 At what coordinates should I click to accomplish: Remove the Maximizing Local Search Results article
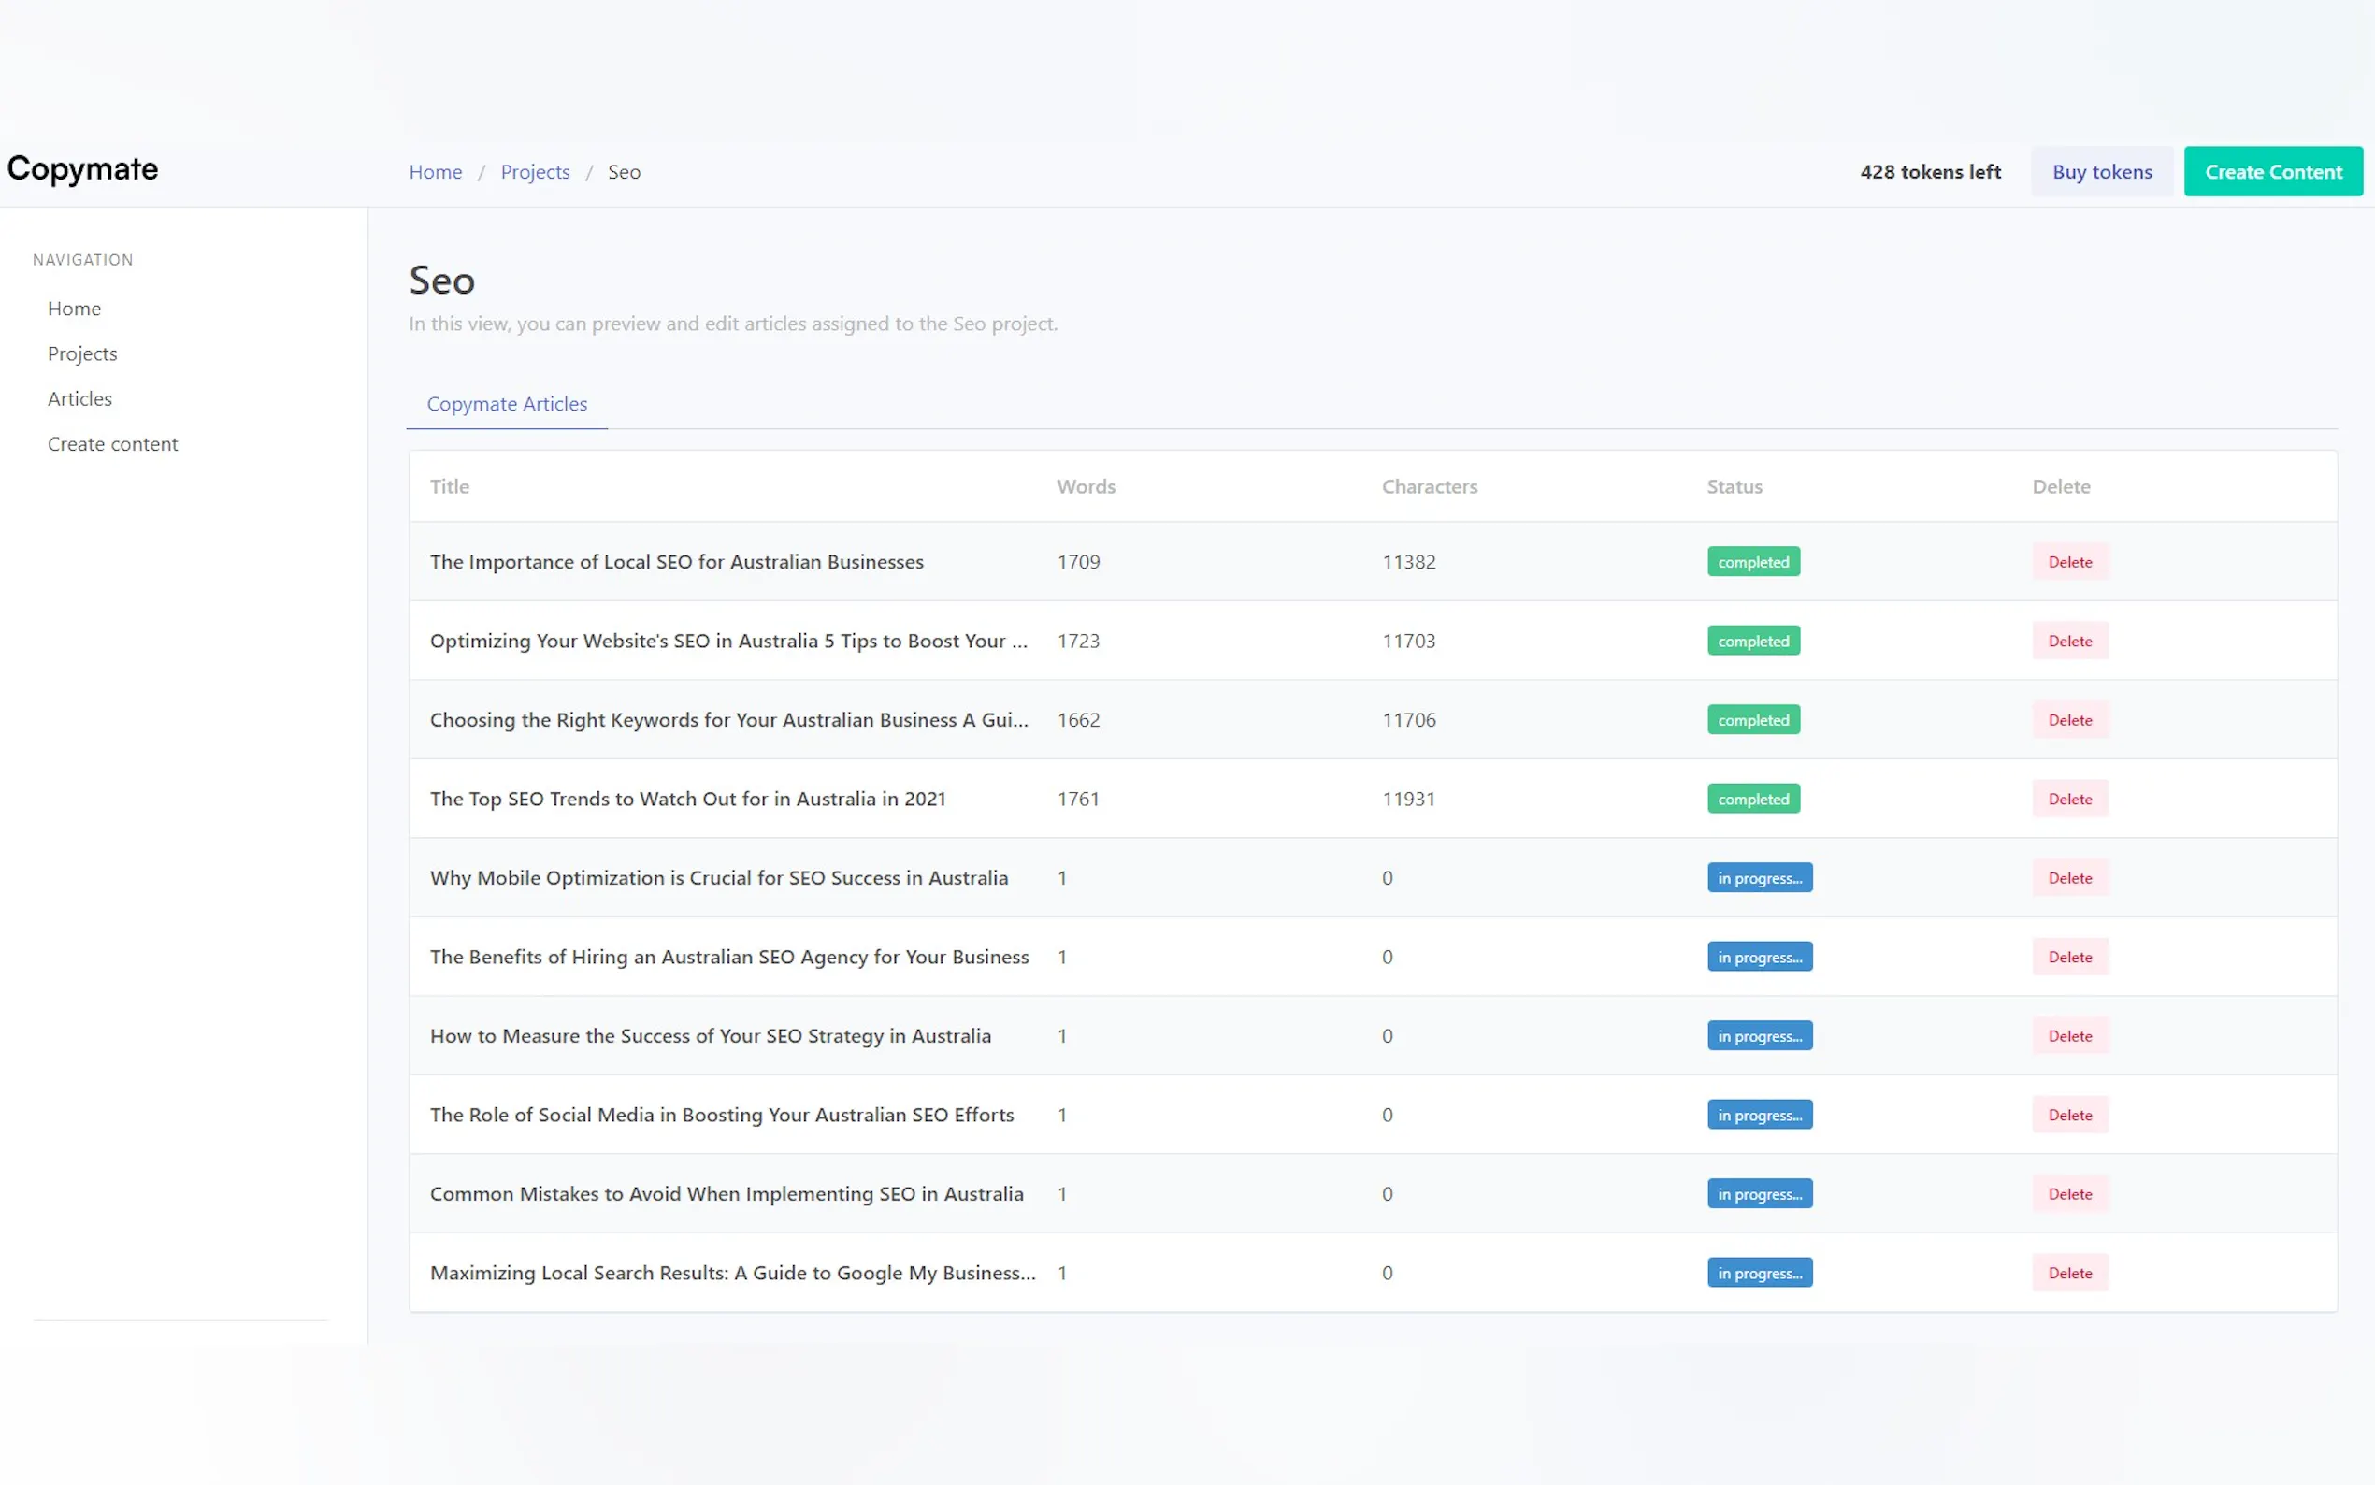click(x=2068, y=1273)
